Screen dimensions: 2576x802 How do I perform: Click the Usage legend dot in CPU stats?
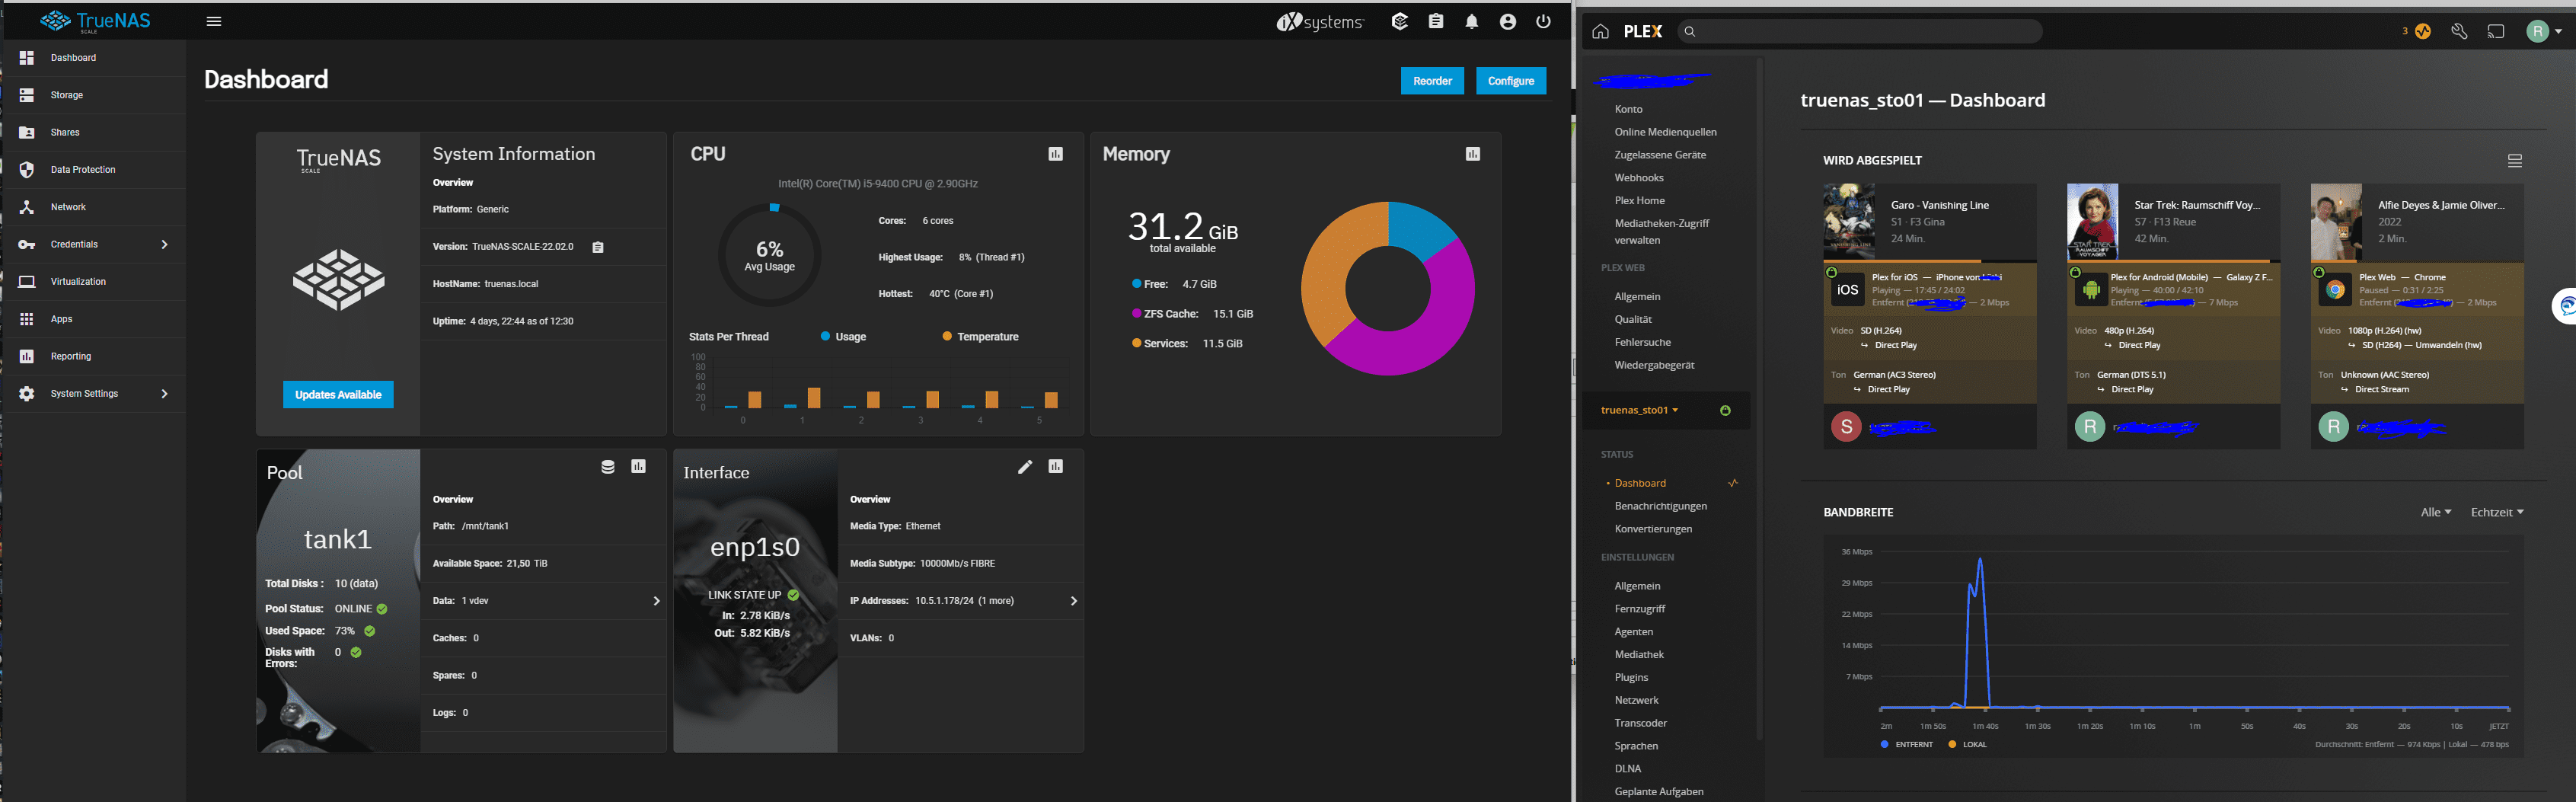point(825,337)
